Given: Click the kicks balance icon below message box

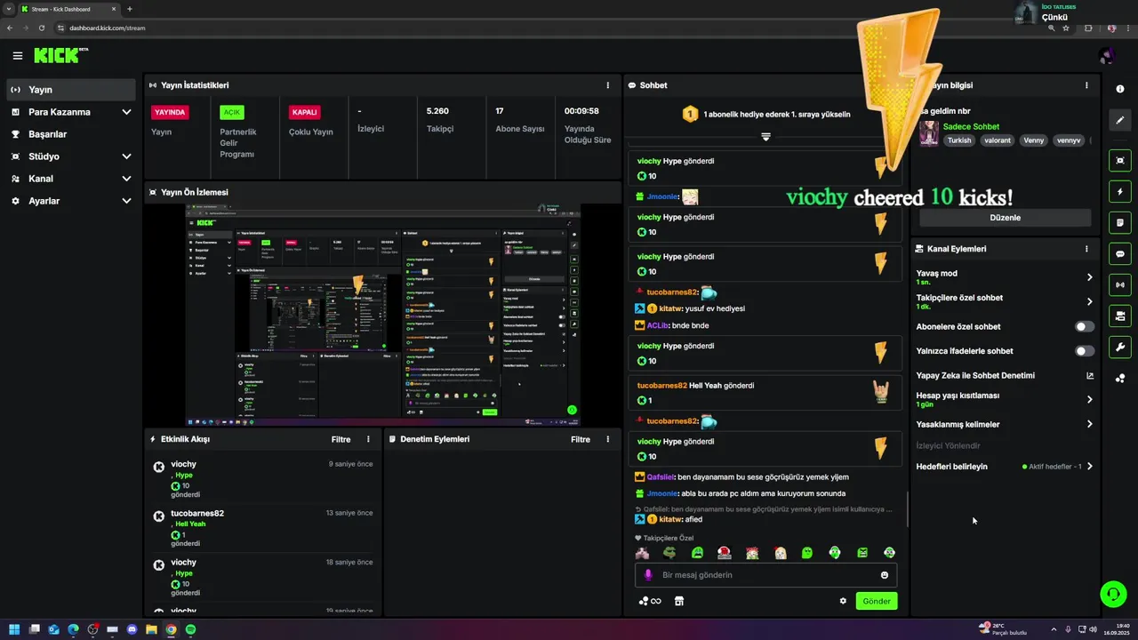Looking at the screenshot, I should (x=650, y=601).
